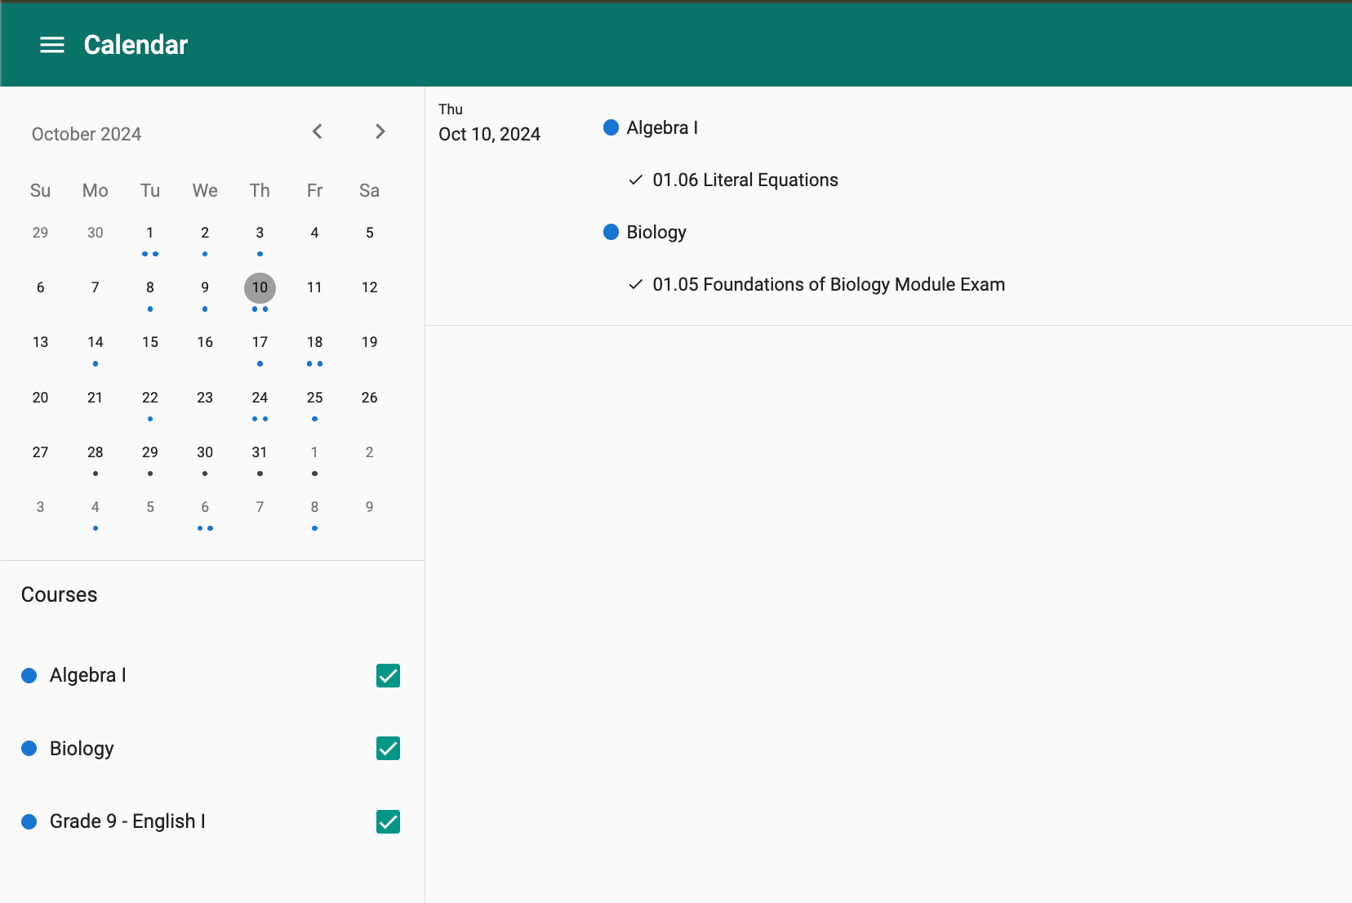Click checkmark icon beside Foundations of Biology exam
This screenshot has width=1352, height=903.
pos(636,285)
